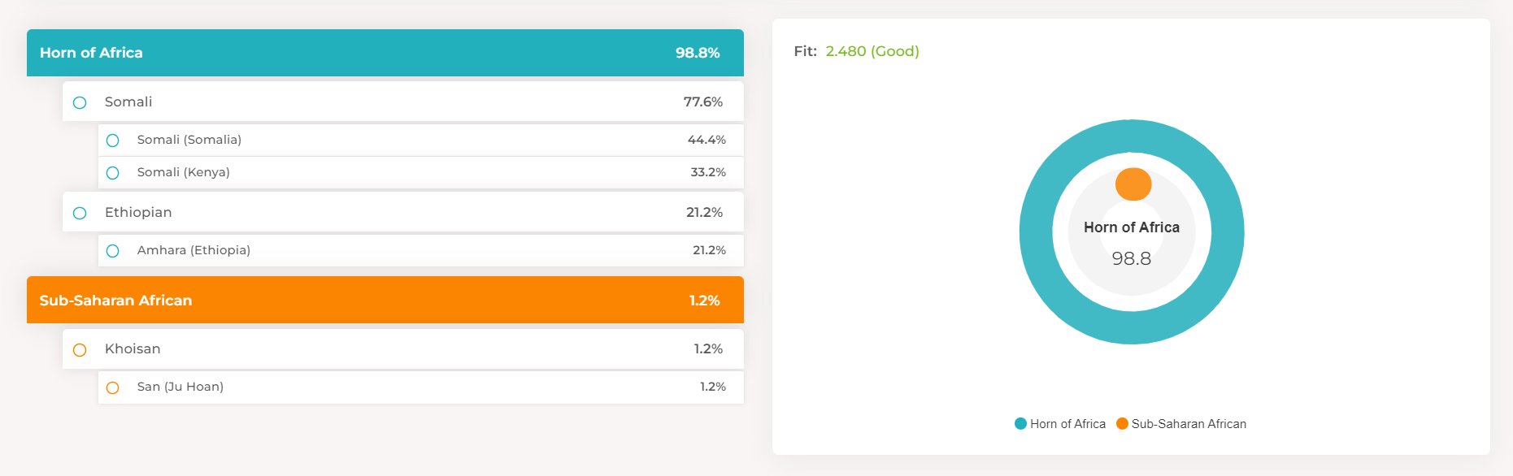Click the circle icon beside Somali

pyautogui.click(x=80, y=102)
